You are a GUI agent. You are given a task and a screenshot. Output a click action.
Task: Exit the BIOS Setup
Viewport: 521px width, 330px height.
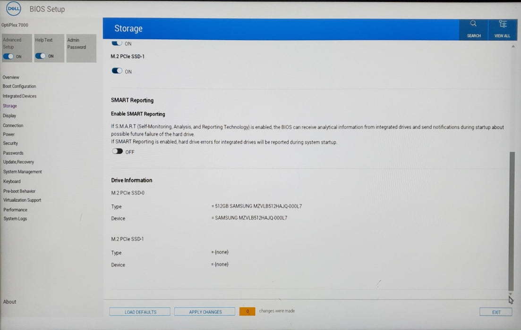pyautogui.click(x=496, y=312)
